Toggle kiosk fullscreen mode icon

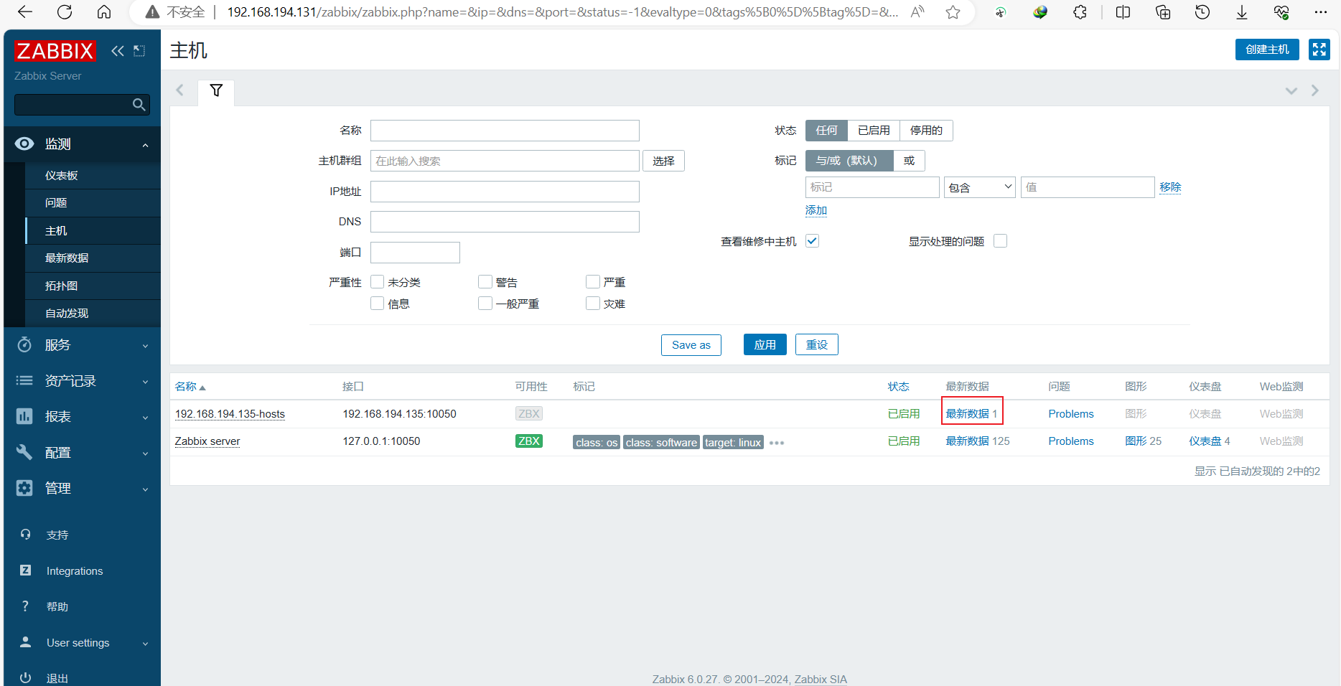(x=1319, y=50)
